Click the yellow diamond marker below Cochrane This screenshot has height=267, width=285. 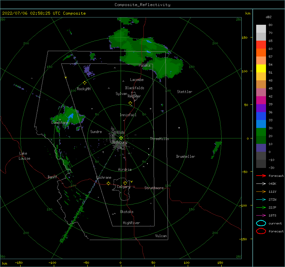(108, 183)
